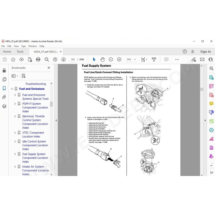The width and height of the screenshot is (215, 215).
Task: Close the MDX_07.pdf tab
Action: 61,52
